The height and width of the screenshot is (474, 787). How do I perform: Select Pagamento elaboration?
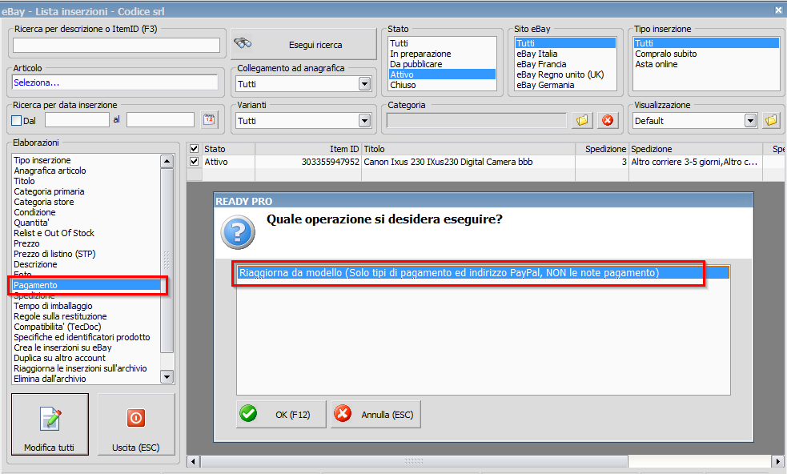pos(86,285)
